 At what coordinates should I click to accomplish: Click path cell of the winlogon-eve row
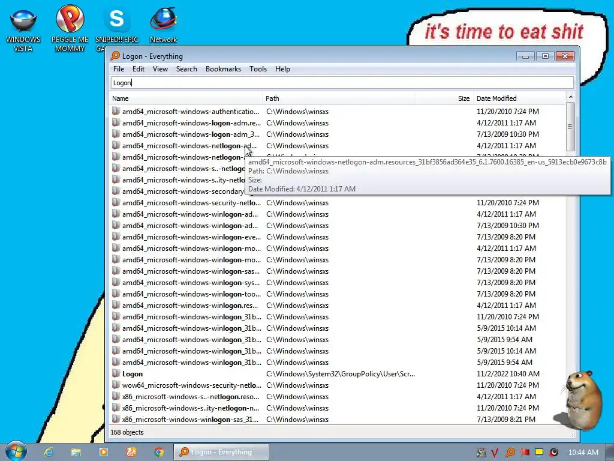[297, 237]
